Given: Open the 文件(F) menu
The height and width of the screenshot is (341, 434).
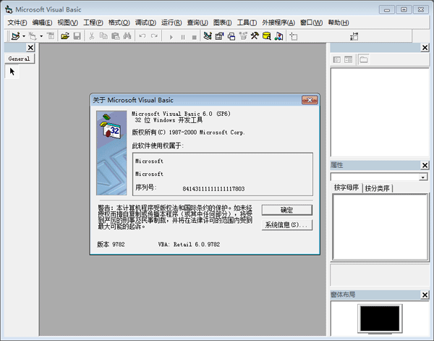Looking at the screenshot, I should 17,22.
